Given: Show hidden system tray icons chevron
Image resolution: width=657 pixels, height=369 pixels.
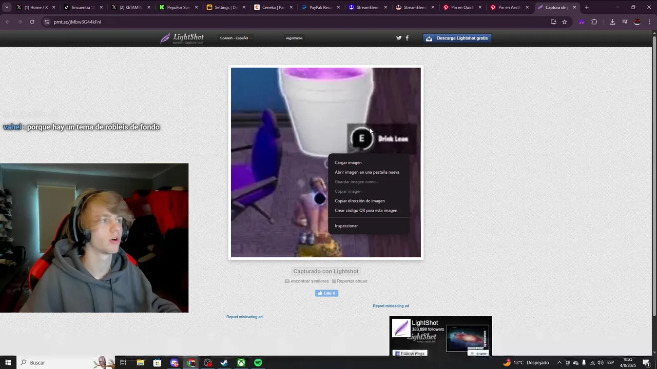Looking at the screenshot, I should point(559,362).
